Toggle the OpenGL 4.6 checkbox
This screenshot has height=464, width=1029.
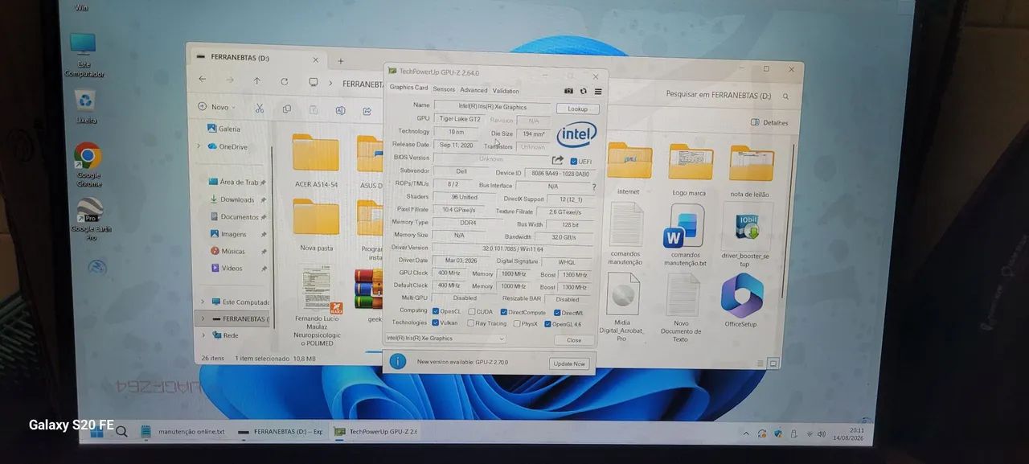click(547, 325)
